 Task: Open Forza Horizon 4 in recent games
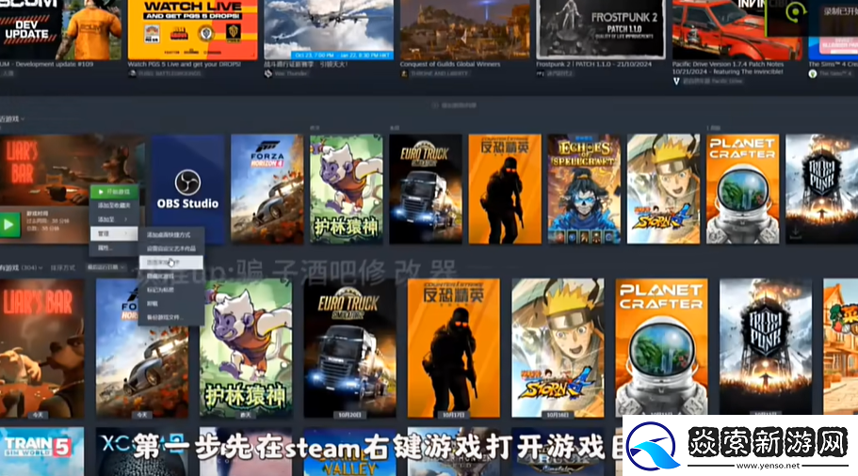click(x=267, y=188)
